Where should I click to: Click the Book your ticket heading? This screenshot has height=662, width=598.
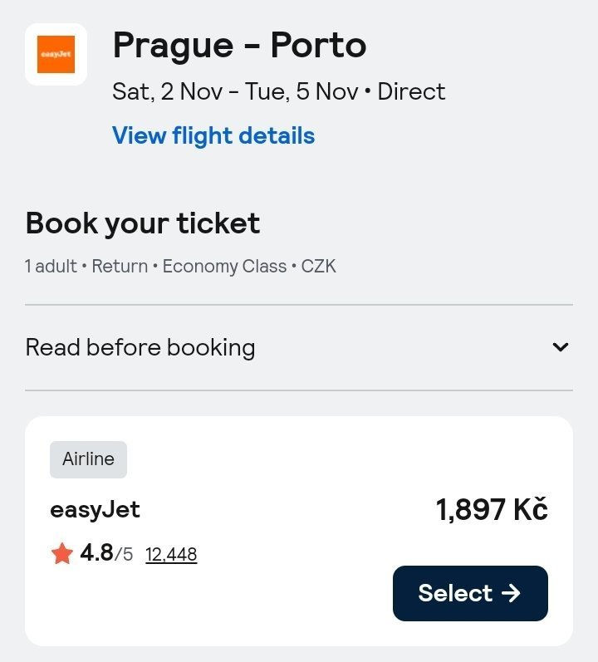(143, 223)
